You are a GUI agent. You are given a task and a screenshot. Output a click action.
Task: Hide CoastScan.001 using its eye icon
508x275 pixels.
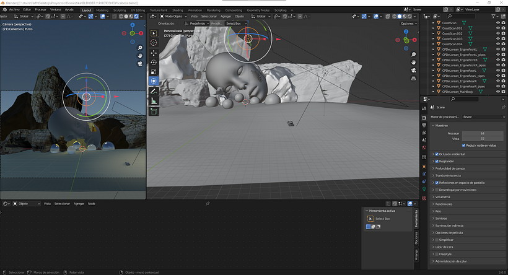(498, 28)
